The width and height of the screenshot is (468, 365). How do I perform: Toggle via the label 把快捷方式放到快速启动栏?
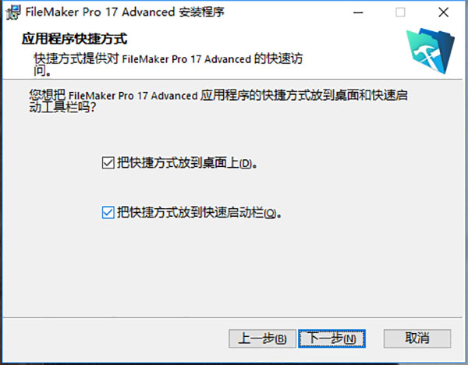190,212
